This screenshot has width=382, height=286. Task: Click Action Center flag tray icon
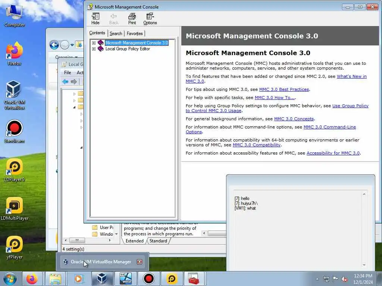335,279
